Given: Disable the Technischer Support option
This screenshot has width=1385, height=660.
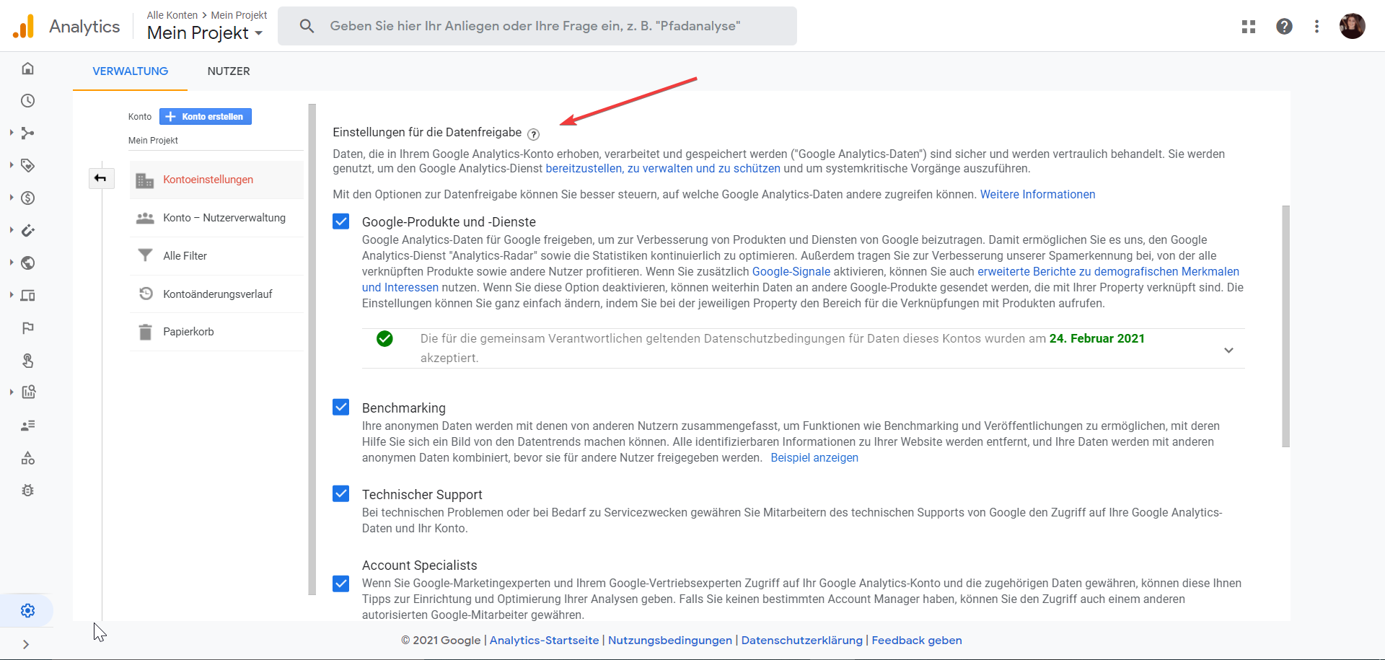Looking at the screenshot, I should point(340,493).
